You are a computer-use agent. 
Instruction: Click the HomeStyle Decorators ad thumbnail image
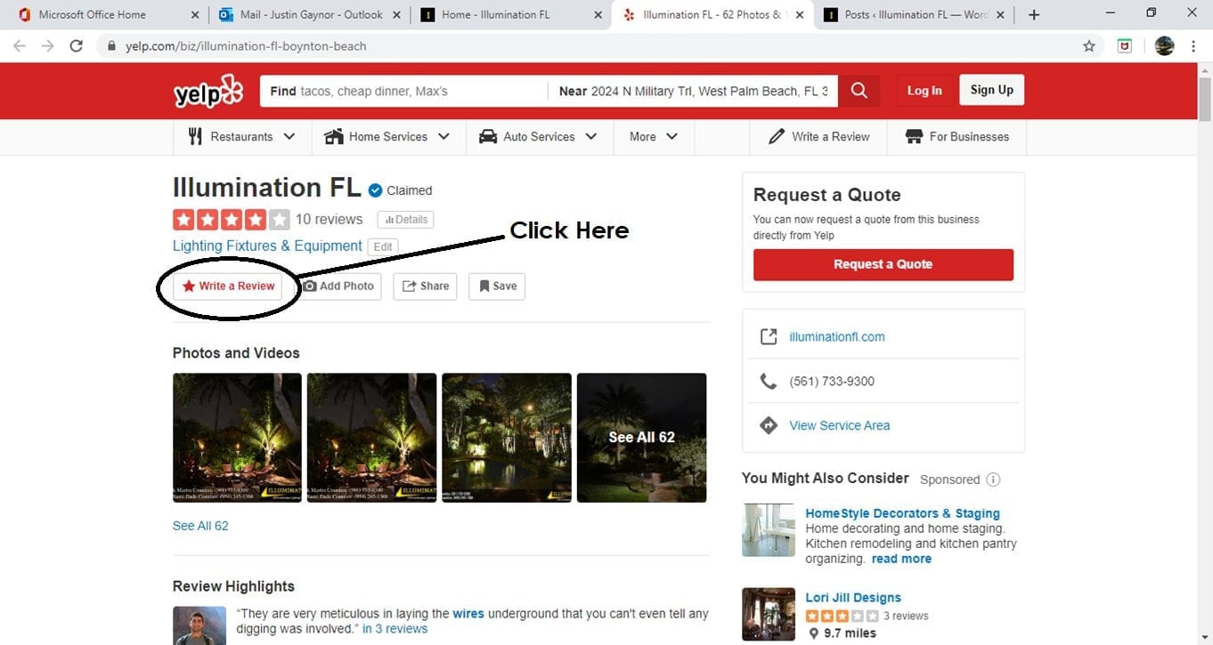[769, 530]
